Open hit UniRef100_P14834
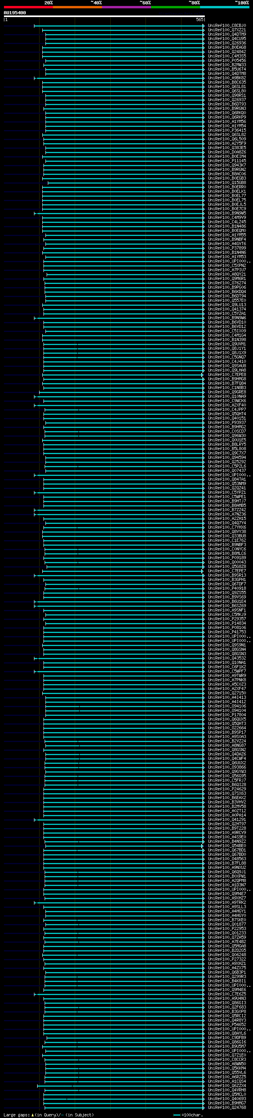The width and height of the screenshot is (253, 1118). [227, 623]
